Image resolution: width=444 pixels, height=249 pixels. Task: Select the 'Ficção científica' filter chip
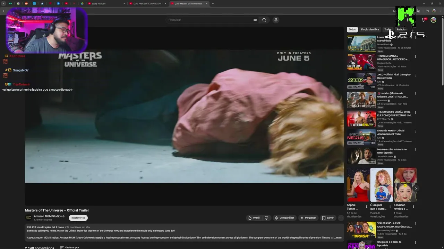pyautogui.click(x=370, y=29)
